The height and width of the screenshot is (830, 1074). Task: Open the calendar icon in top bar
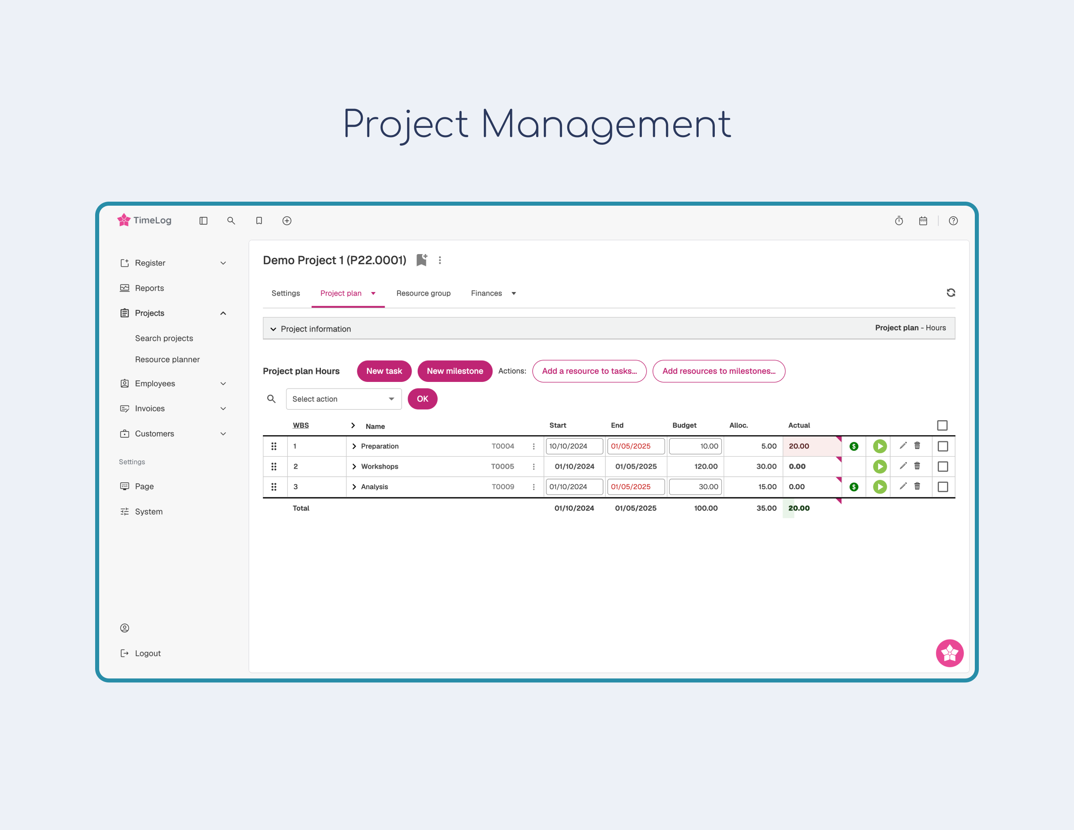point(923,221)
